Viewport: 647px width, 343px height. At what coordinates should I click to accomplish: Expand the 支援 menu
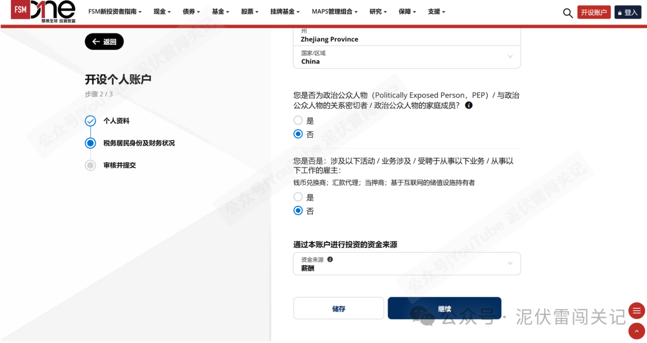click(437, 11)
